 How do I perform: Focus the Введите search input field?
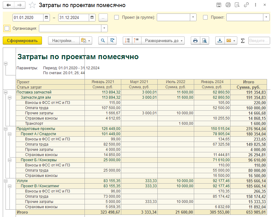[x=259, y=41]
